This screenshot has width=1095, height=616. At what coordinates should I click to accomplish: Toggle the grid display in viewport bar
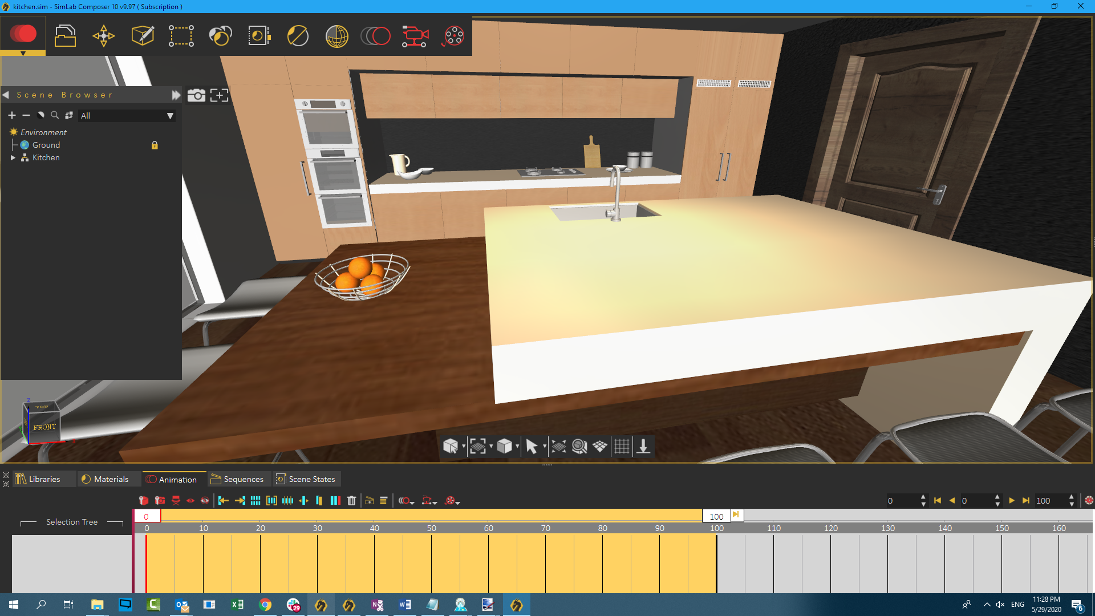click(x=622, y=446)
